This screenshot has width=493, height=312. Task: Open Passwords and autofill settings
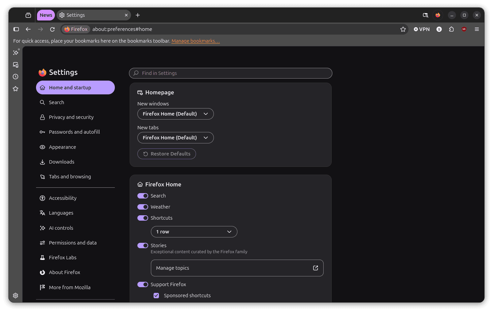click(75, 132)
